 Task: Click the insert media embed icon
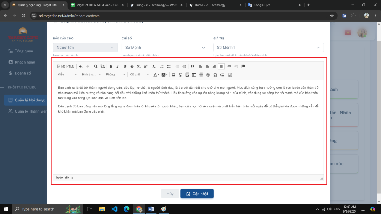coord(187,75)
